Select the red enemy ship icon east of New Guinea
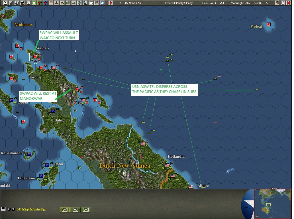 pyautogui.click(x=215, y=122)
